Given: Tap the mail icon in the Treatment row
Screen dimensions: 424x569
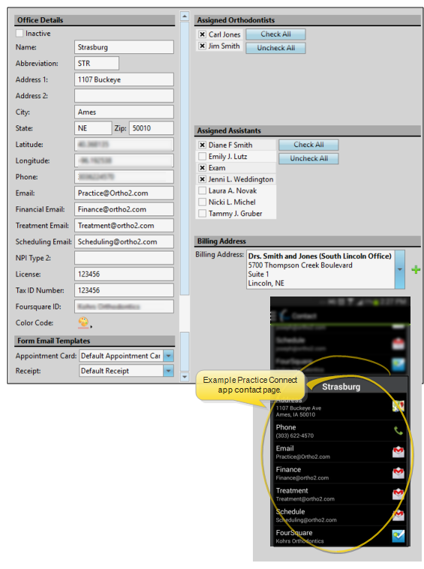Looking at the screenshot, I should click(x=398, y=494).
